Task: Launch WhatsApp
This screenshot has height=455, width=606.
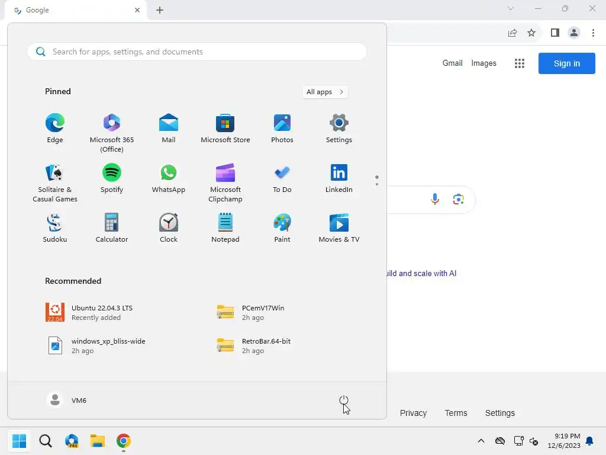Action: 169,178
